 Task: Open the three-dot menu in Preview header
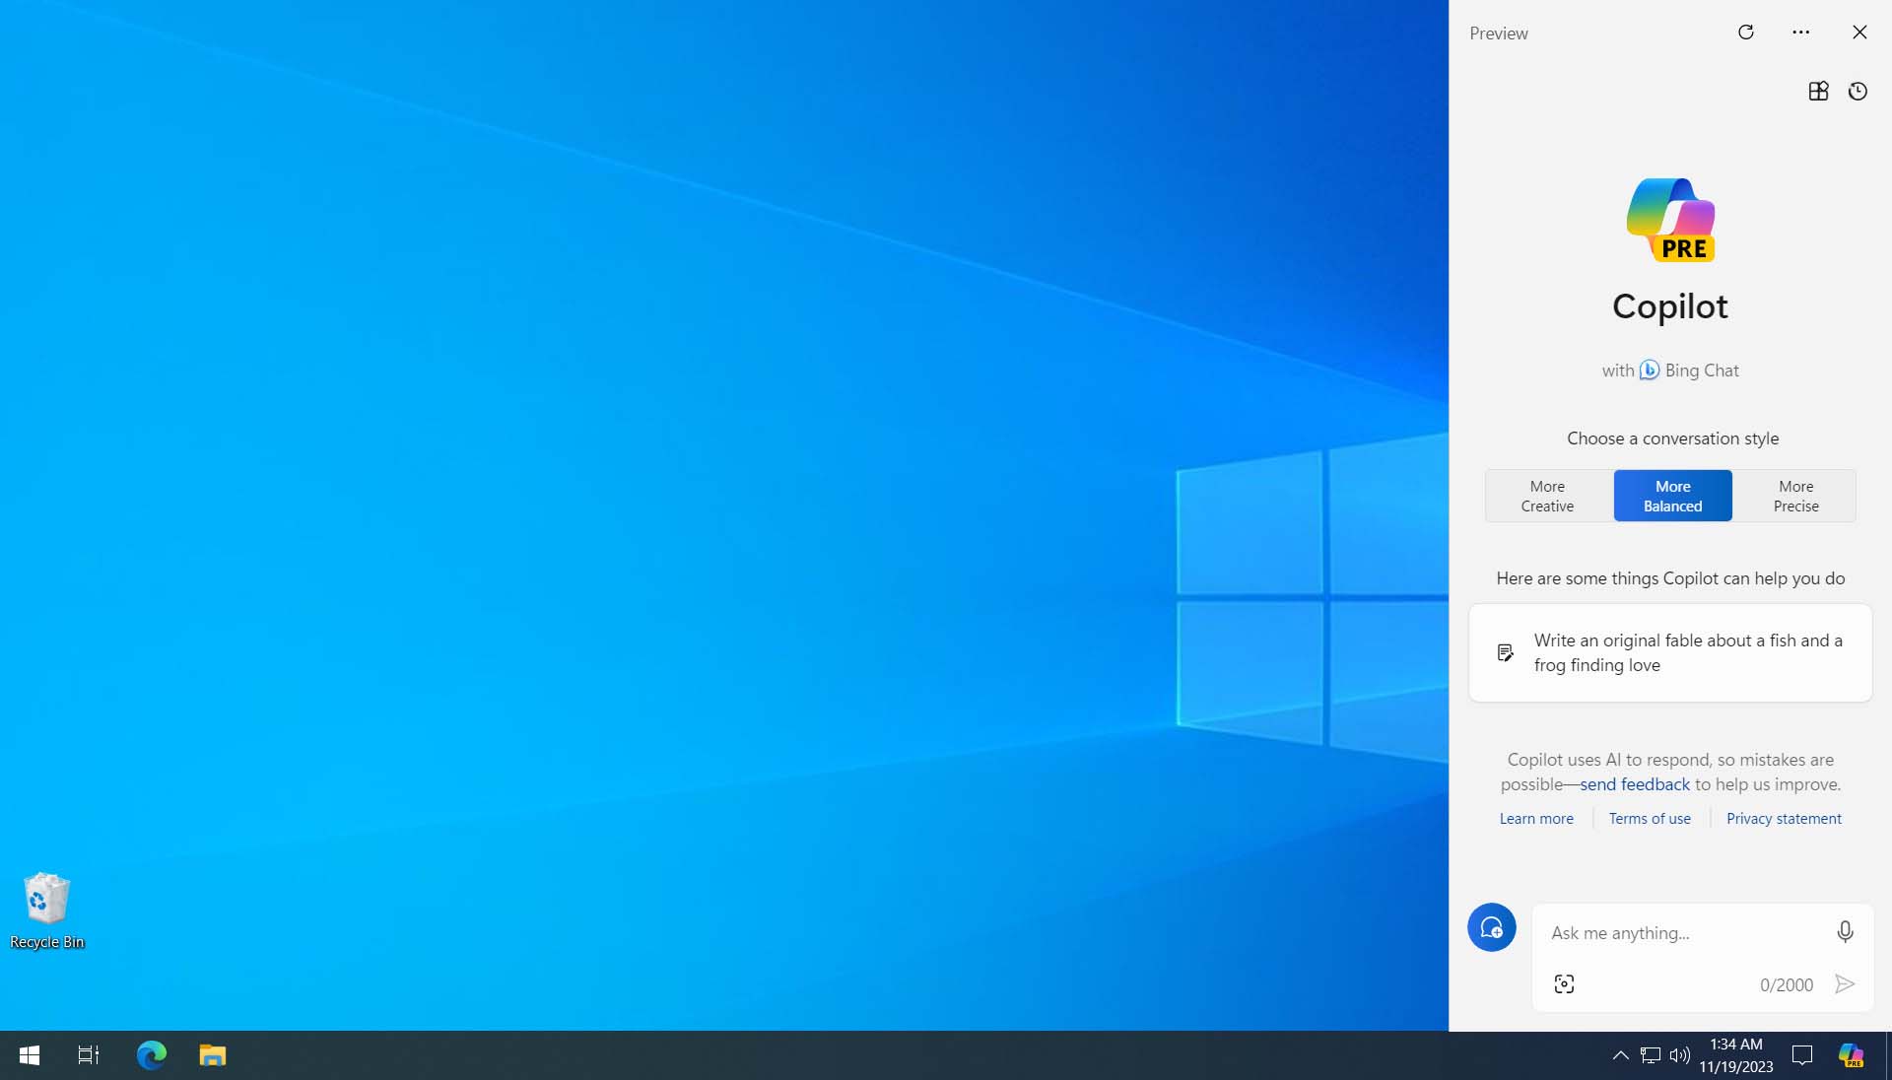[1802, 32]
